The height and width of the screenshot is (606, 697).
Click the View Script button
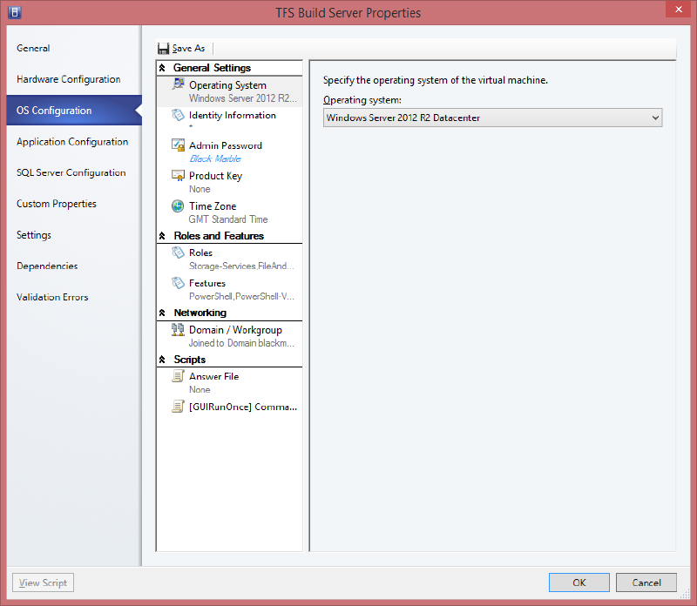pyautogui.click(x=43, y=582)
